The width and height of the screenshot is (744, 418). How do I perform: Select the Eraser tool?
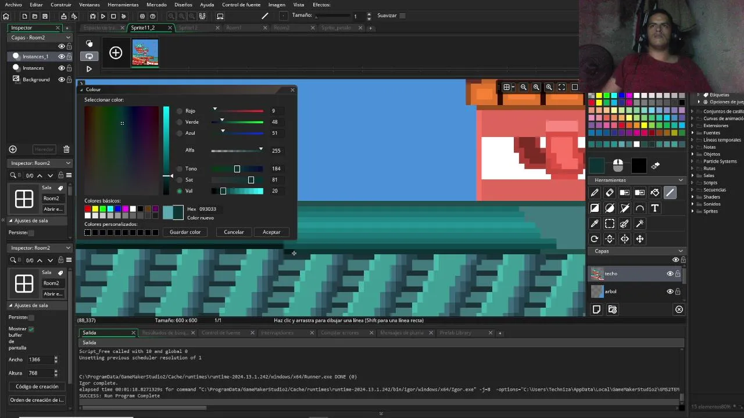[x=610, y=193]
